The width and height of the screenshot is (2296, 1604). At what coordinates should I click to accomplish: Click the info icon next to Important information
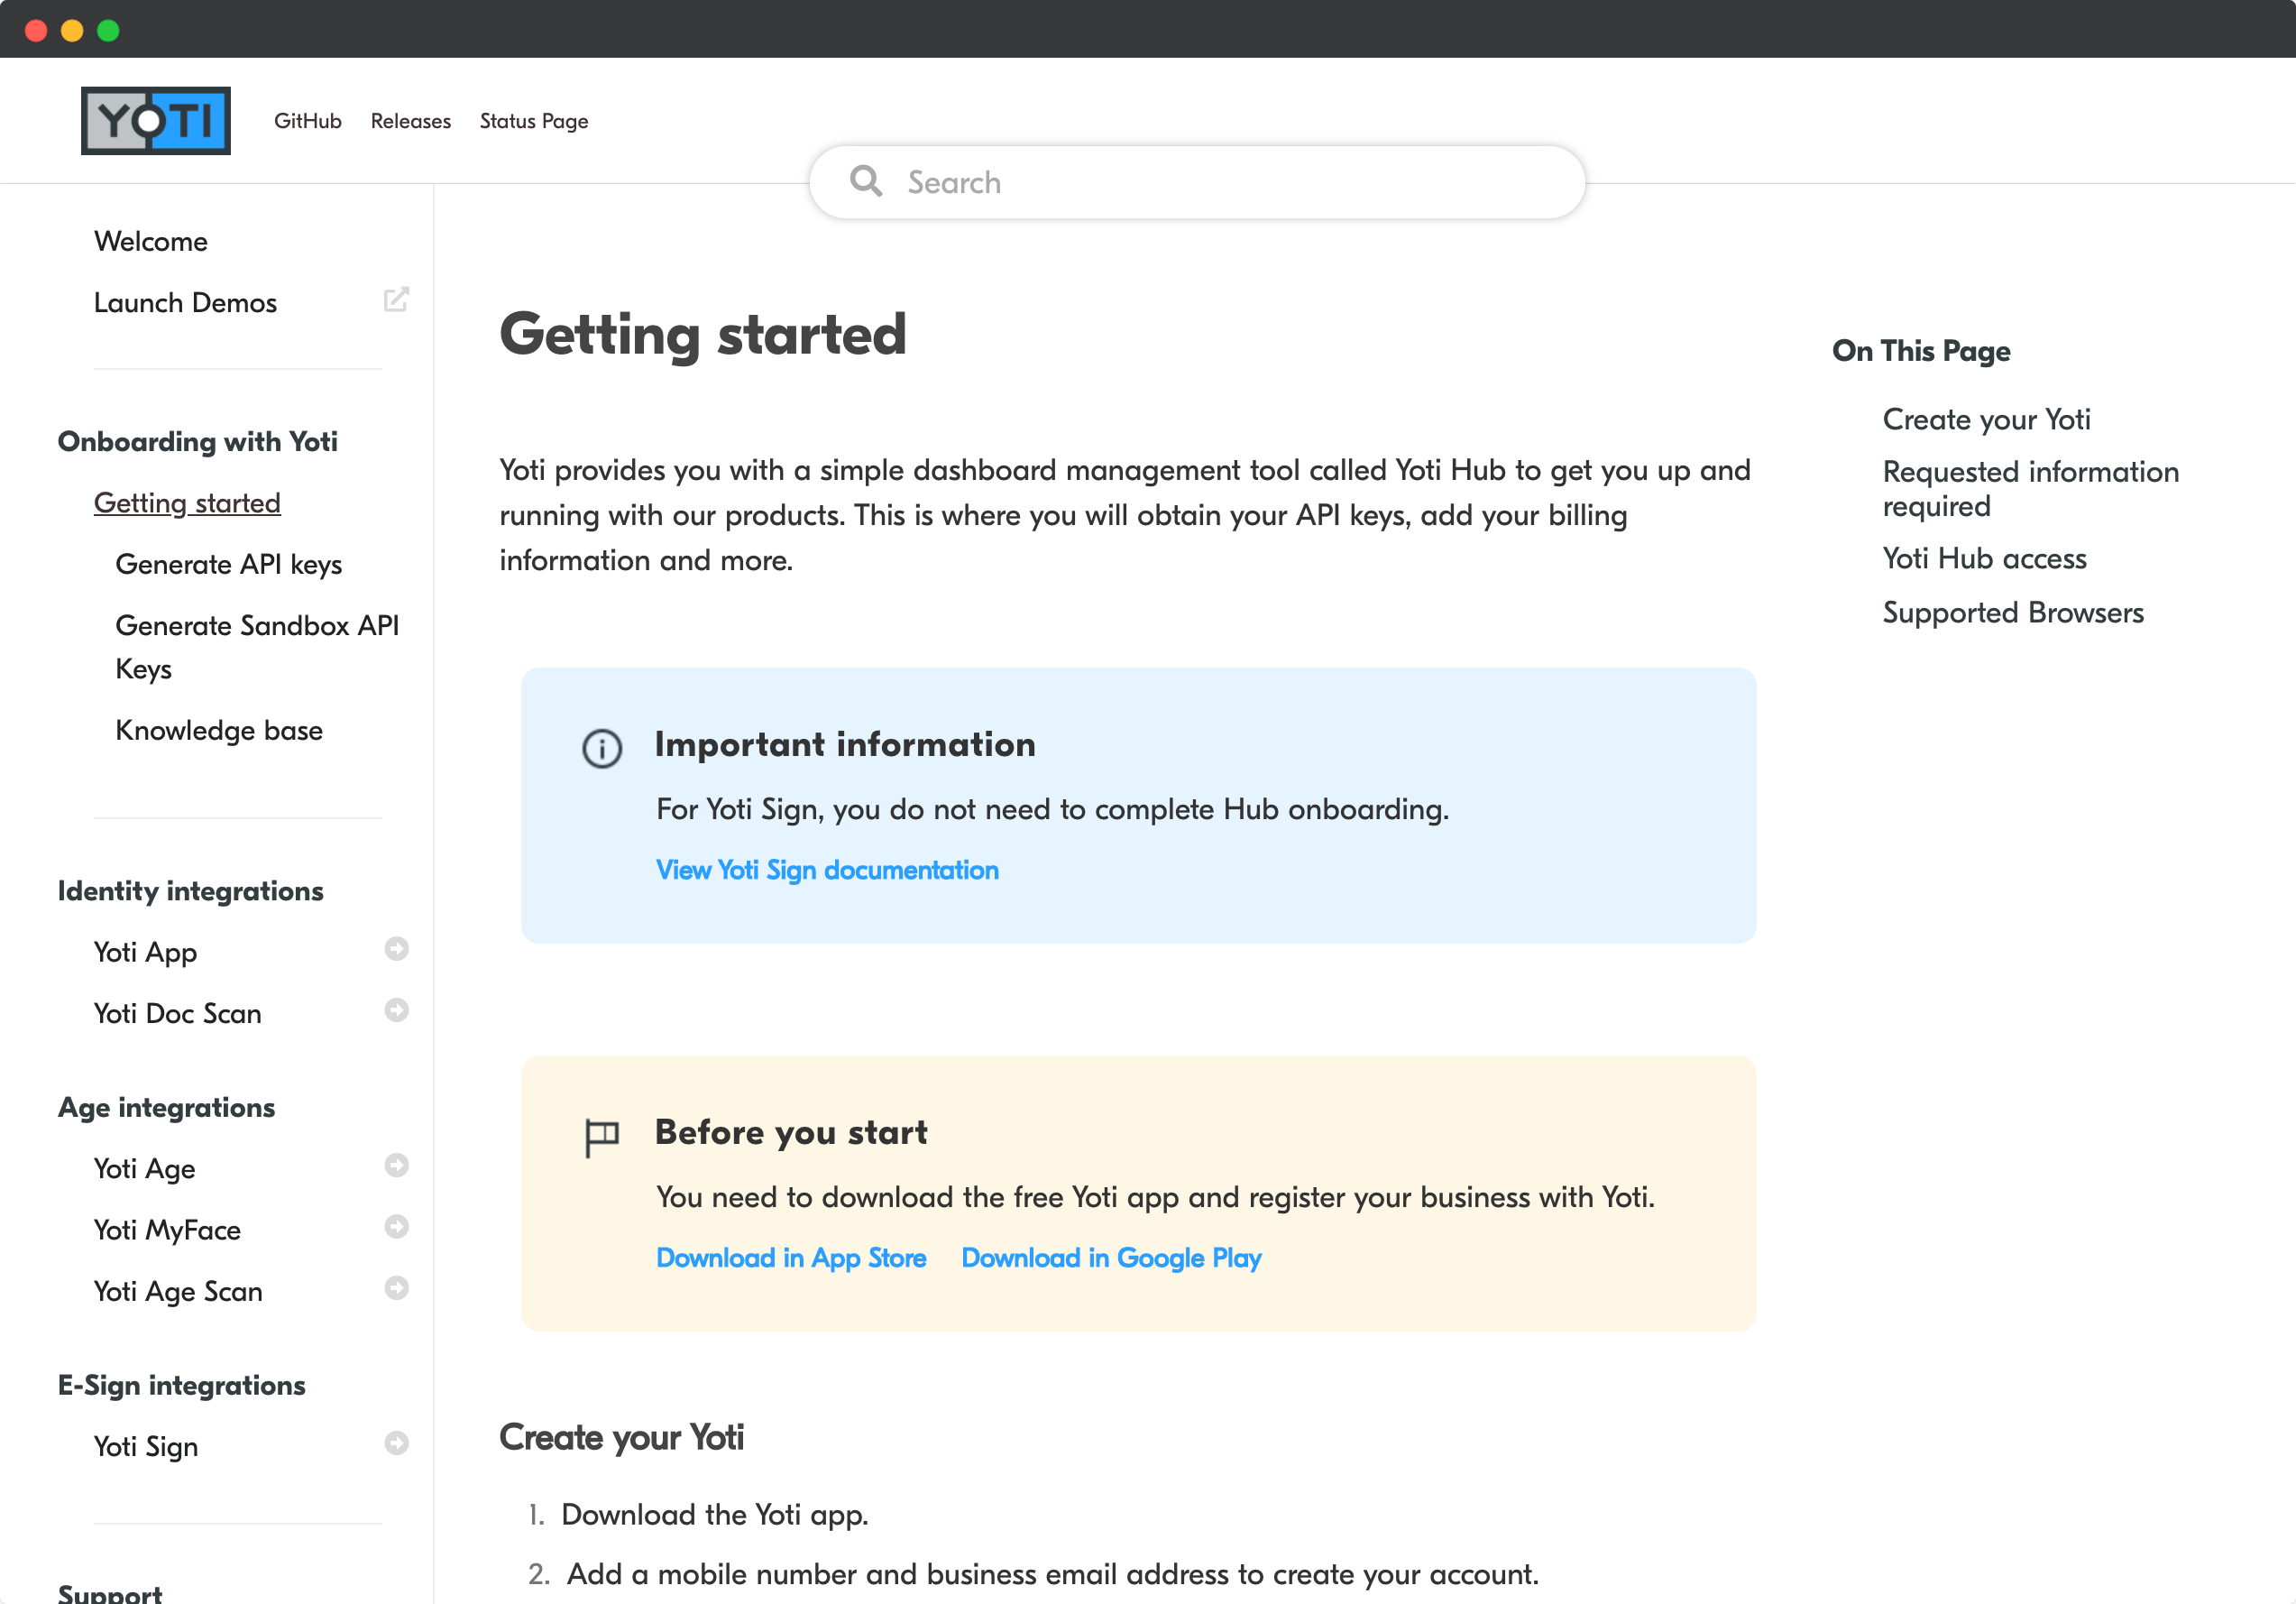(602, 748)
